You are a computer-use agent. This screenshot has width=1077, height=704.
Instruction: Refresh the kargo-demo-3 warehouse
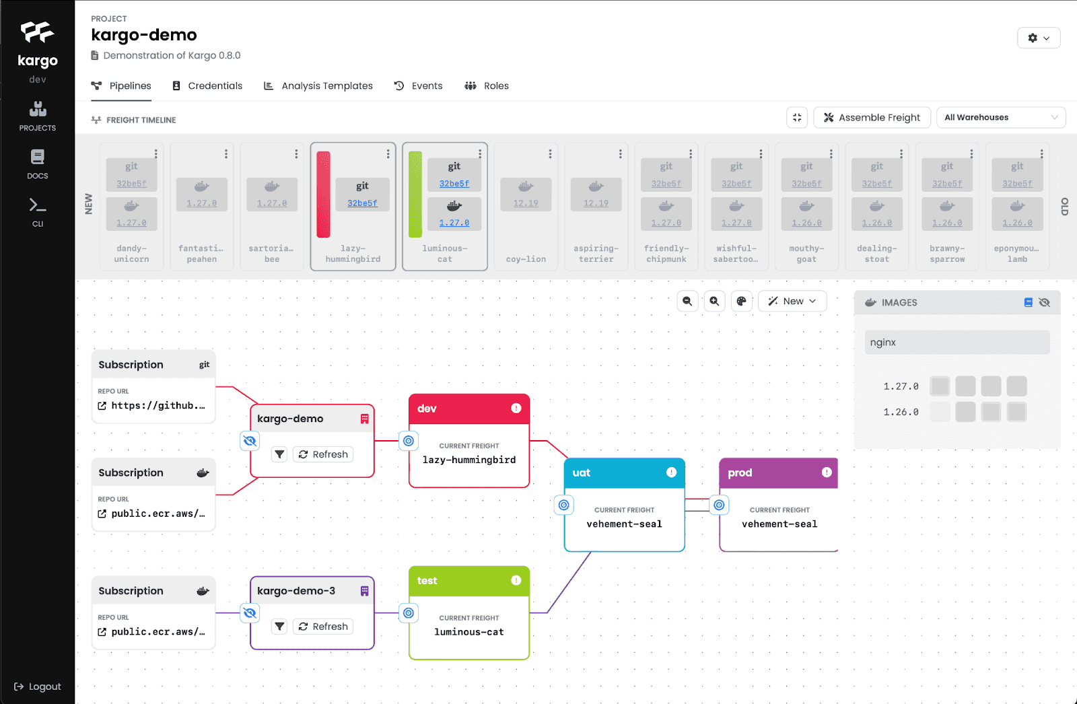323,627
